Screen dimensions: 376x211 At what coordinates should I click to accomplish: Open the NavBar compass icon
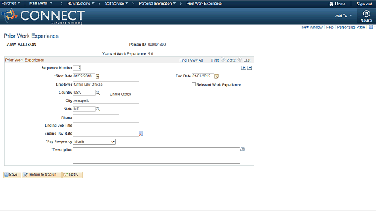pos(366,13)
